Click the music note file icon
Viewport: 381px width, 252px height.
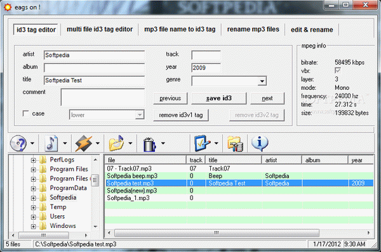[51, 144]
